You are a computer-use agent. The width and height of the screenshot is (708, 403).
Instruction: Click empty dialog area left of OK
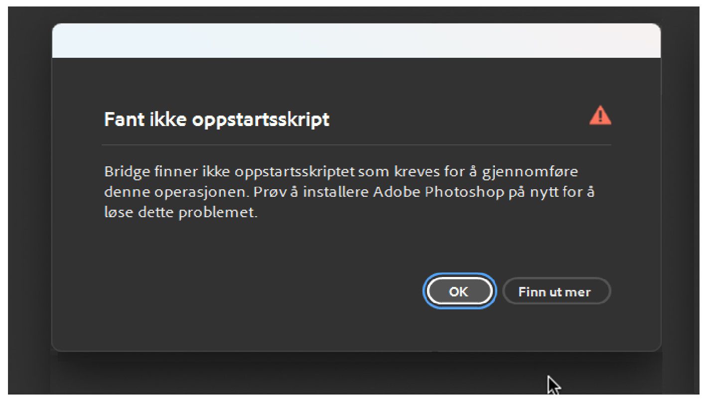click(249, 291)
